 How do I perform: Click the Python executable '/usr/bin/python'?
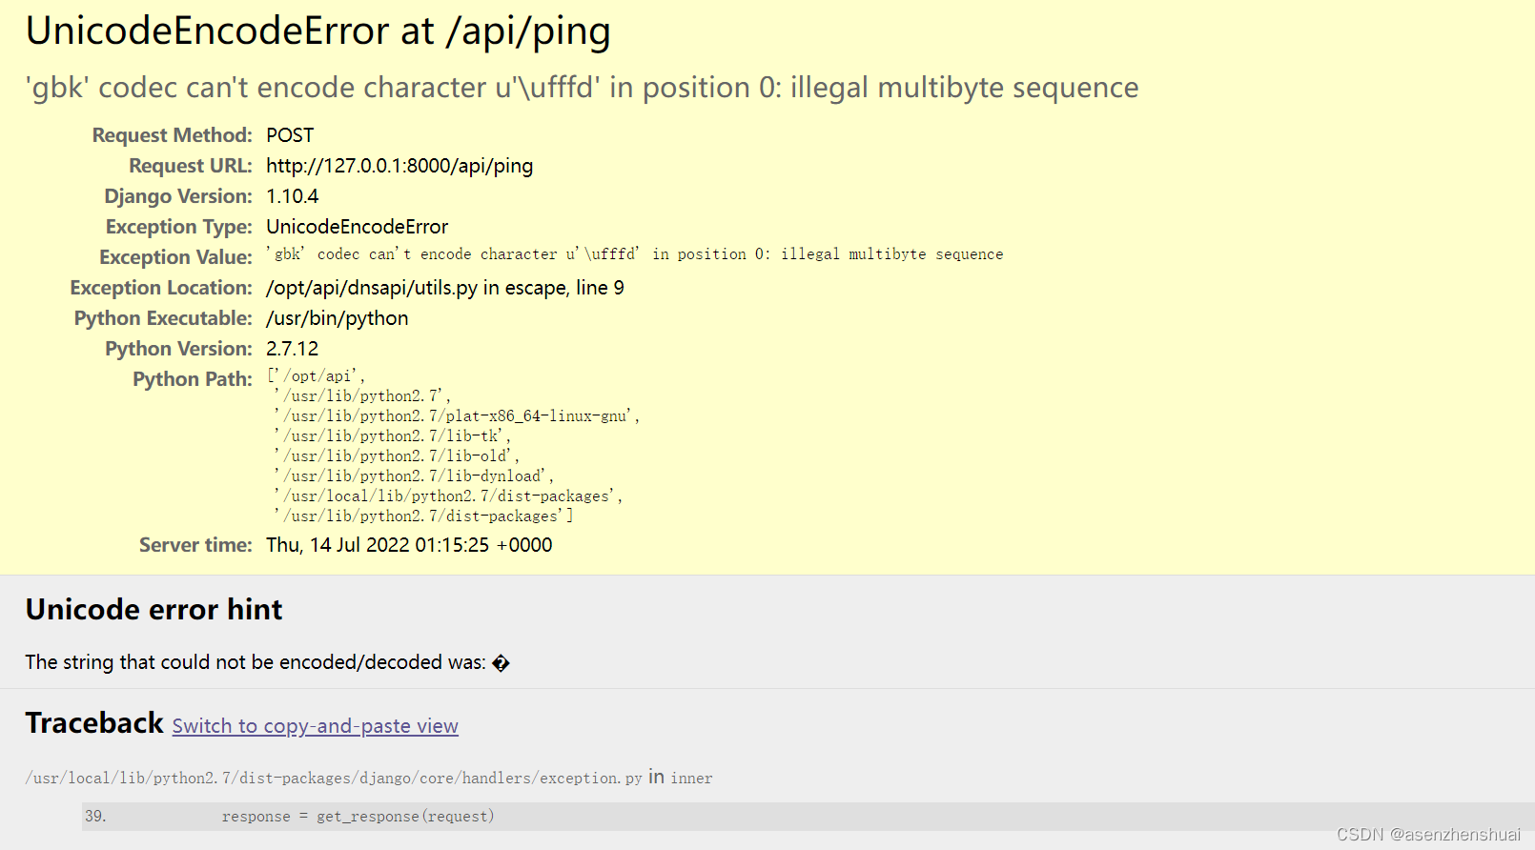coord(337,318)
